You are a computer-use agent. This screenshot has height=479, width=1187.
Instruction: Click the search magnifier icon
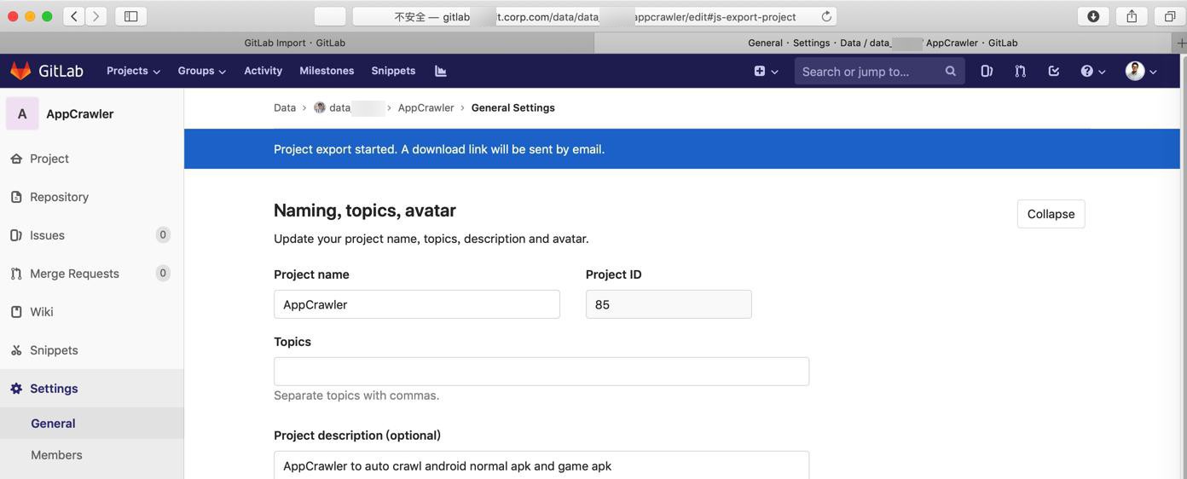[x=950, y=72]
